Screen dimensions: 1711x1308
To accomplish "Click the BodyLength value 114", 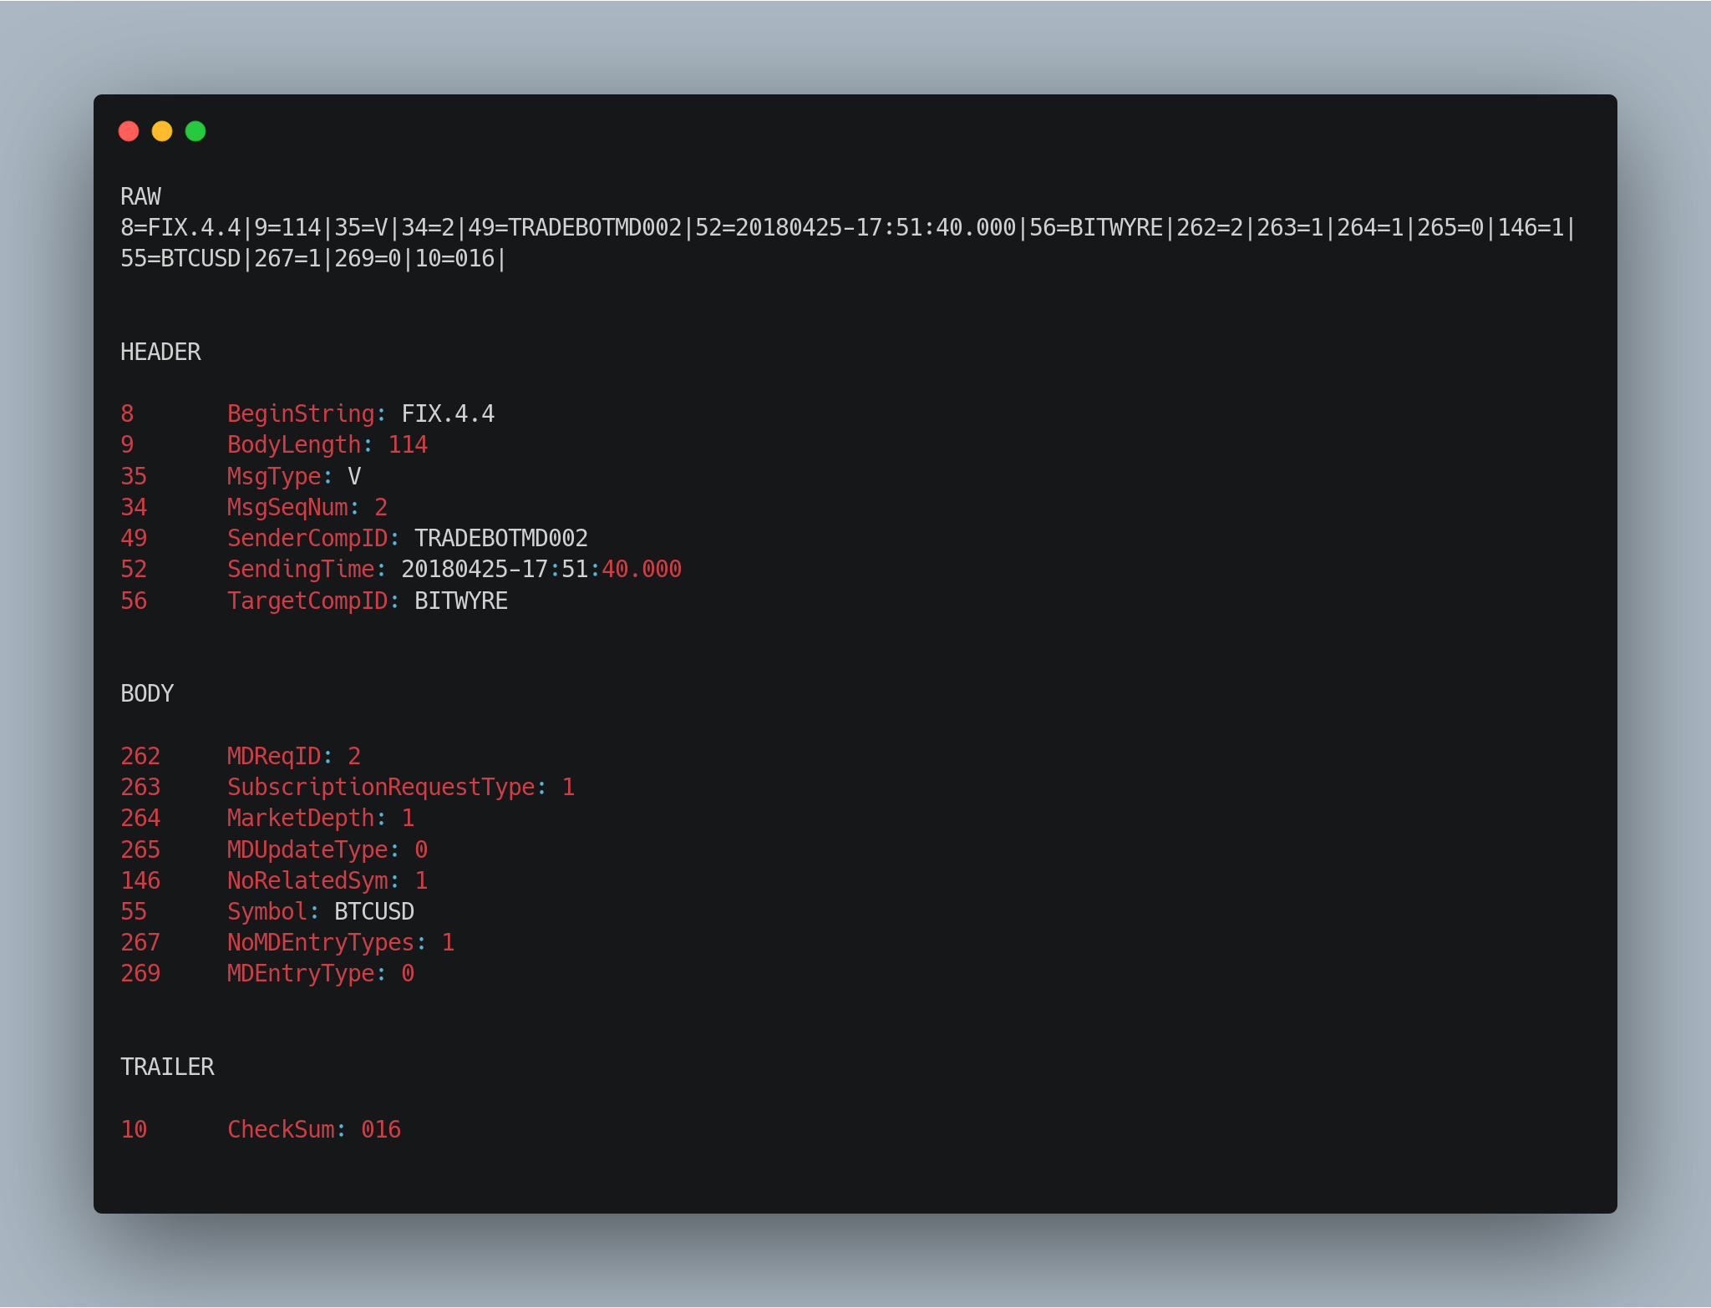I will [x=408, y=444].
